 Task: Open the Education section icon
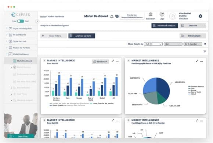click(151, 14)
